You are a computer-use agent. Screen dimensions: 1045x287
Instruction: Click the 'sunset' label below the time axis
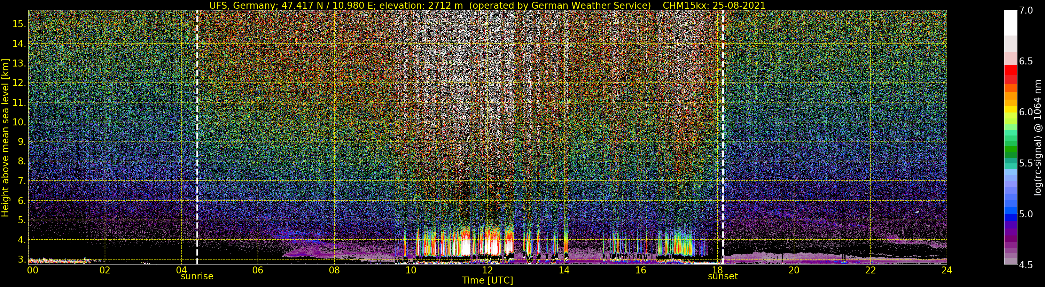[x=723, y=277]
